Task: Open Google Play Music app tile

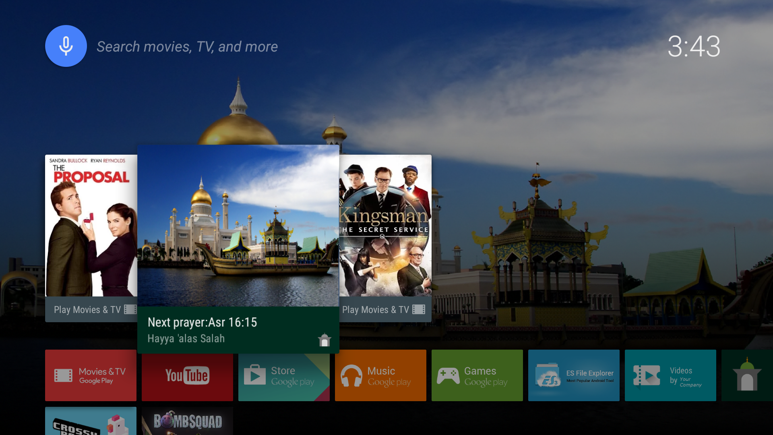Action: (380, 375)
